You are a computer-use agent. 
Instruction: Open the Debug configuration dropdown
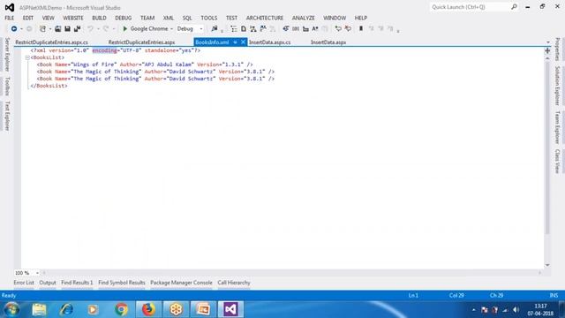coord(201,29)
